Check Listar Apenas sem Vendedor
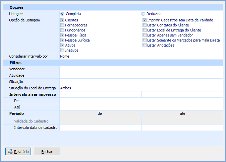Viewport: 226px width, 162px height. tap(145, 35)
